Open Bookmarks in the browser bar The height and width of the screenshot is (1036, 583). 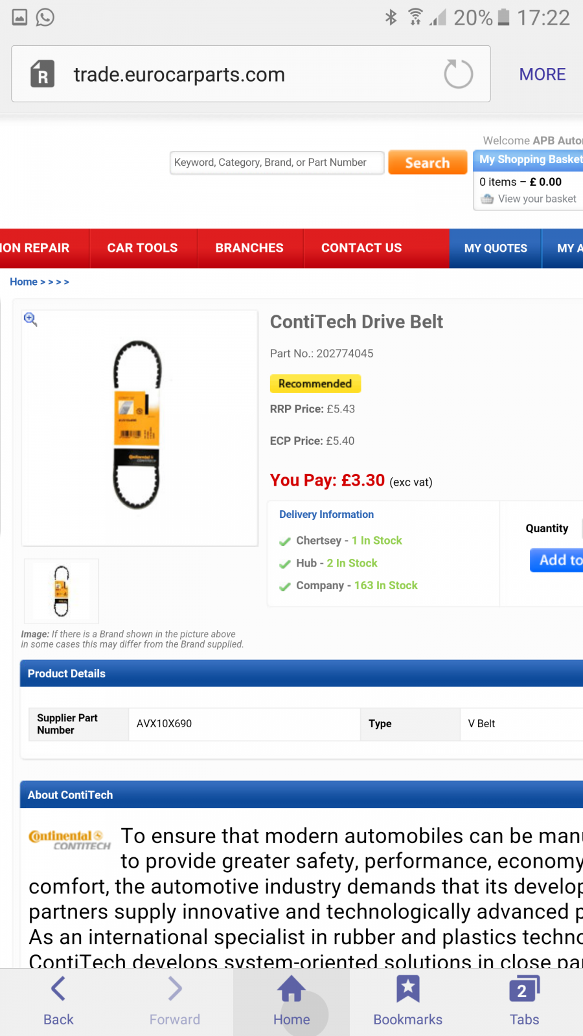(408, 1001)
